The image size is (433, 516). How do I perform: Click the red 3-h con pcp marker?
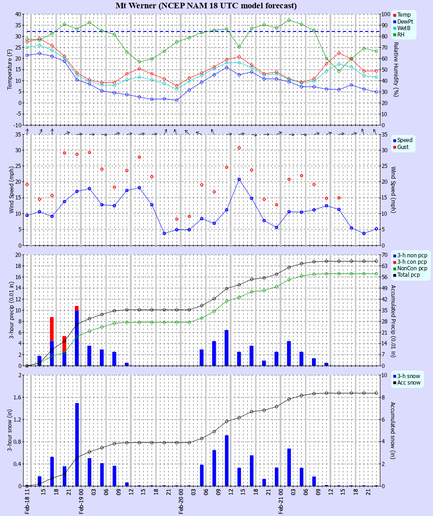coord(395,262)
